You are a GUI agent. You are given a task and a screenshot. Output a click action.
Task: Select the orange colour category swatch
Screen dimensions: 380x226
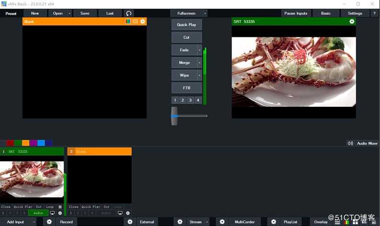[x=25, y=143]
